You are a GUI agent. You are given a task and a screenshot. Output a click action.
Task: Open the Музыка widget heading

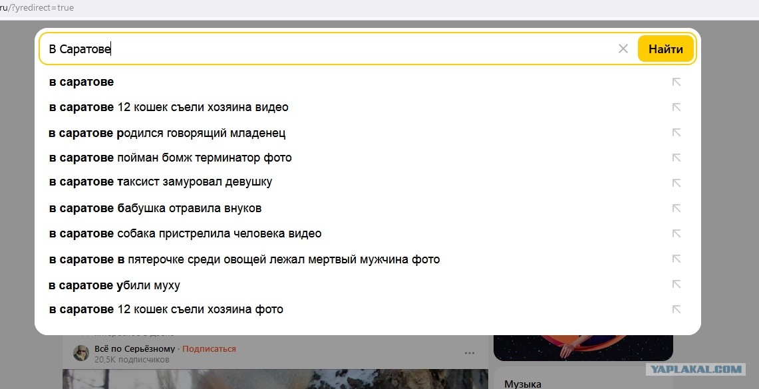523,384
